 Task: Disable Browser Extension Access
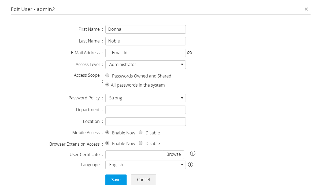[x=141, y=143]
